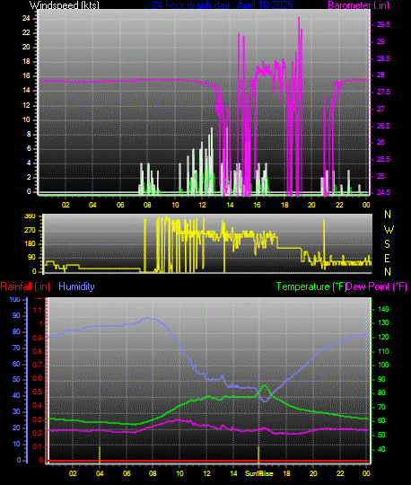The width and height of the screenshot is (411, 485).
Task: Click the green "50" temperature axis value
Action: click(x=381, y=435)
